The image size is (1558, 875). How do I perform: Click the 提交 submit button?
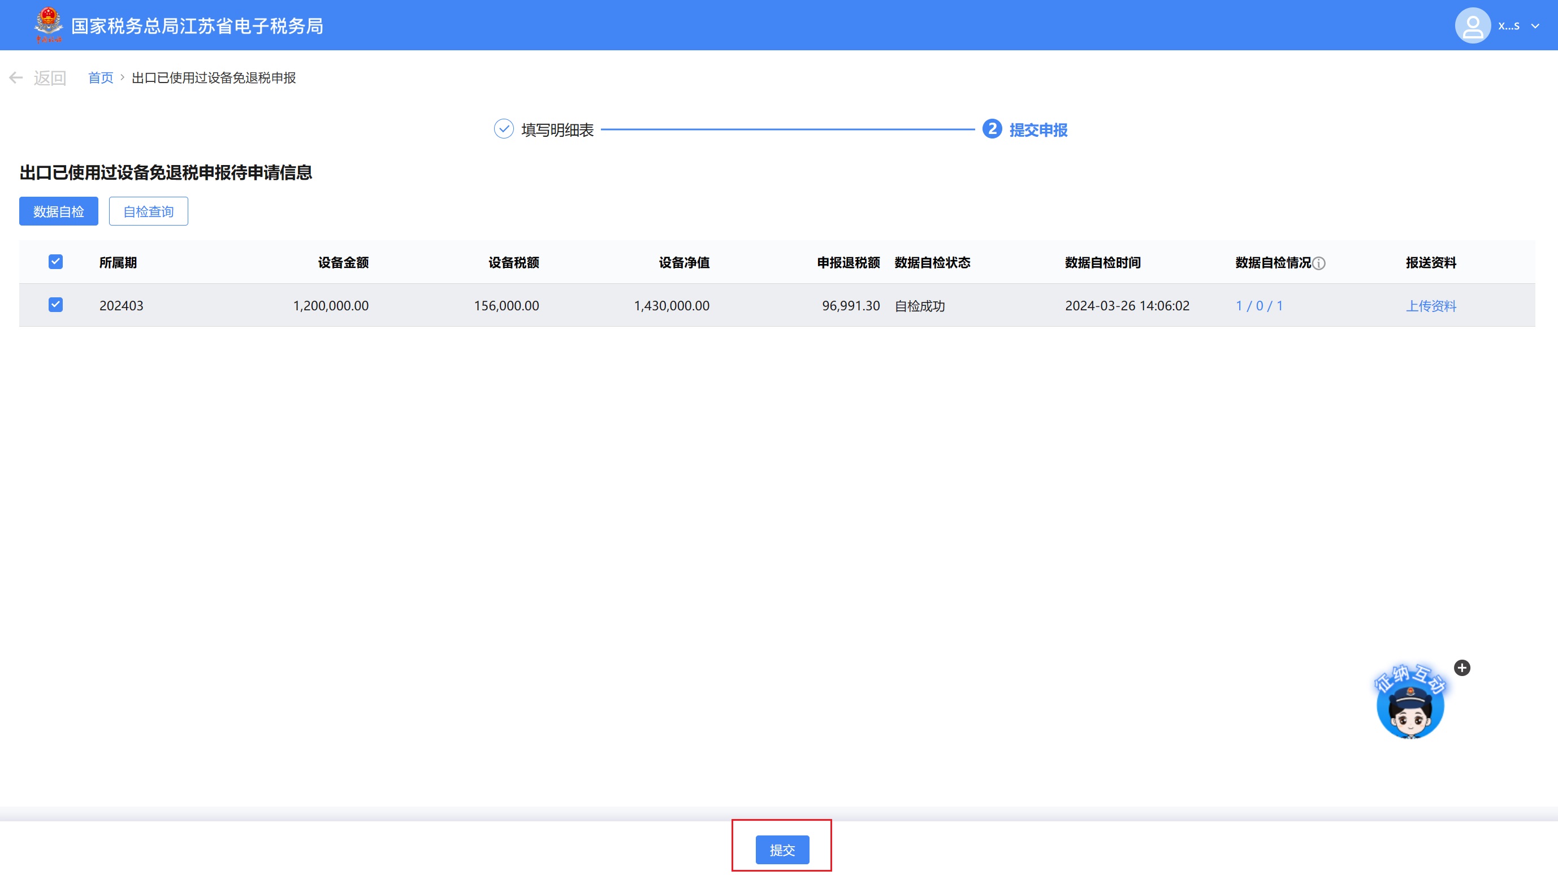781,850
